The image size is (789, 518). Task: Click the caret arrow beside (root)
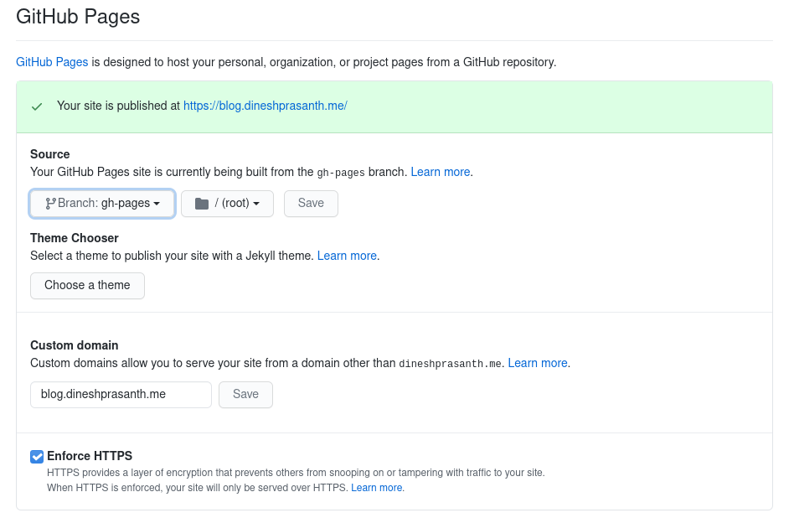[x=256, y=204]
